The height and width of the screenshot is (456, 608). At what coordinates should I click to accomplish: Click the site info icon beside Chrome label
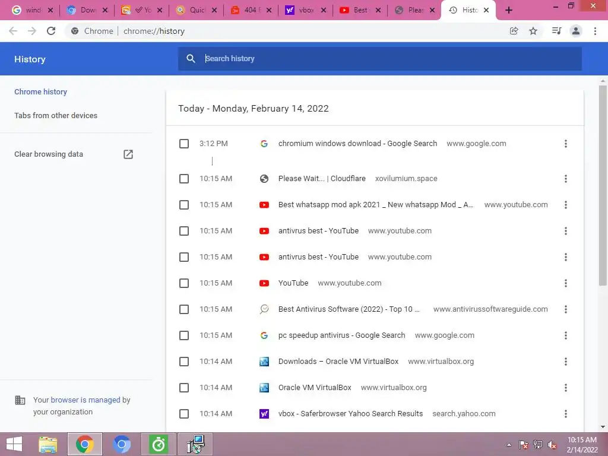click(75, 31)
